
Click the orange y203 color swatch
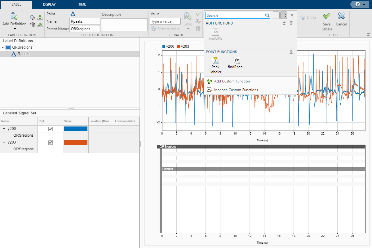(76, 143)
